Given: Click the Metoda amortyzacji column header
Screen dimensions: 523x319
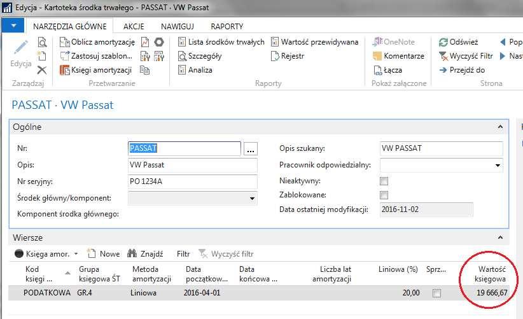Looking at the screenshot, I should [x=152, y=274].
